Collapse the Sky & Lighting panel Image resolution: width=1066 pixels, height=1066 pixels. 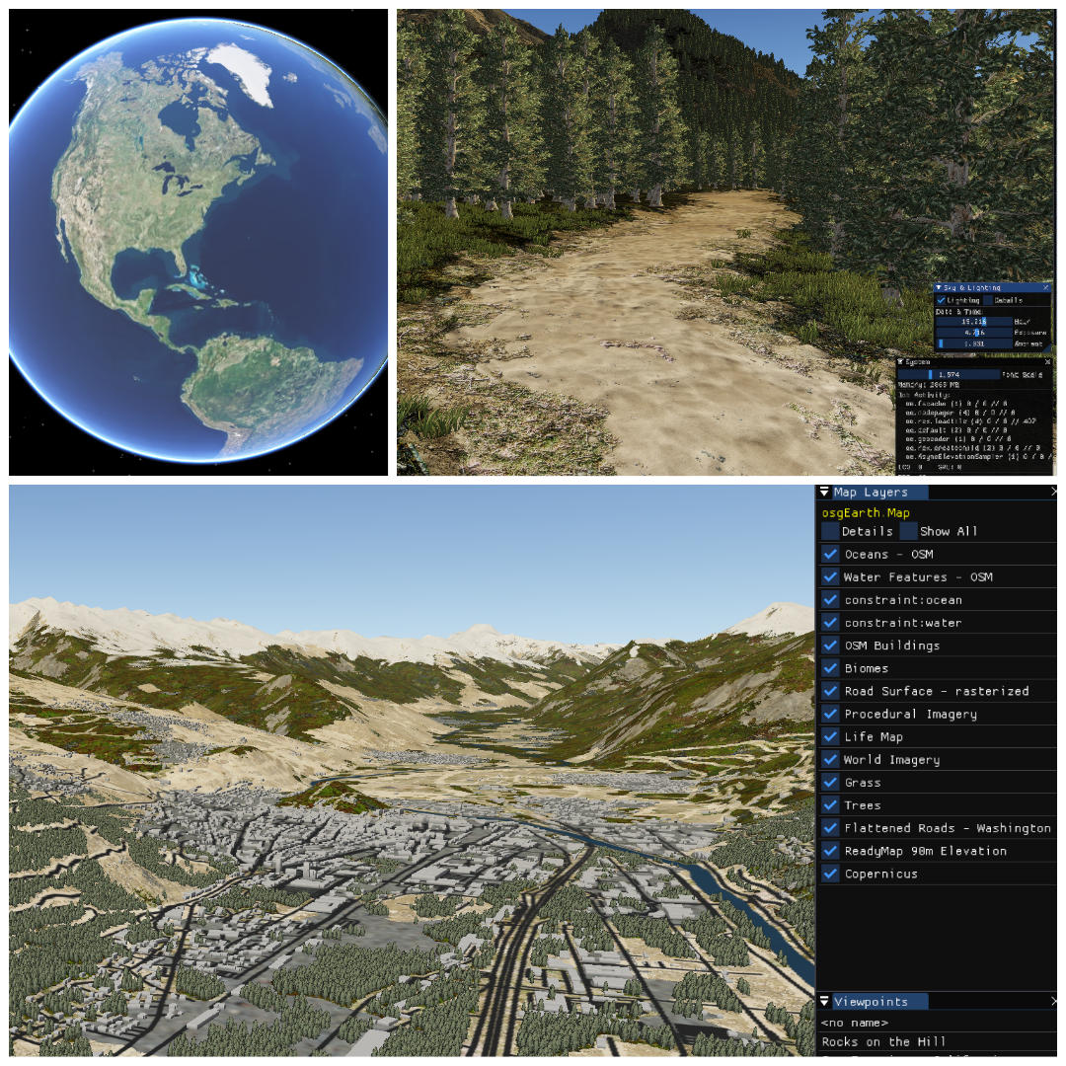click(x=939, y=287)
